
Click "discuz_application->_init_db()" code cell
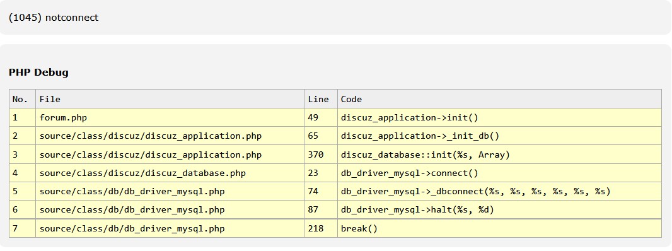coord(499,136)
